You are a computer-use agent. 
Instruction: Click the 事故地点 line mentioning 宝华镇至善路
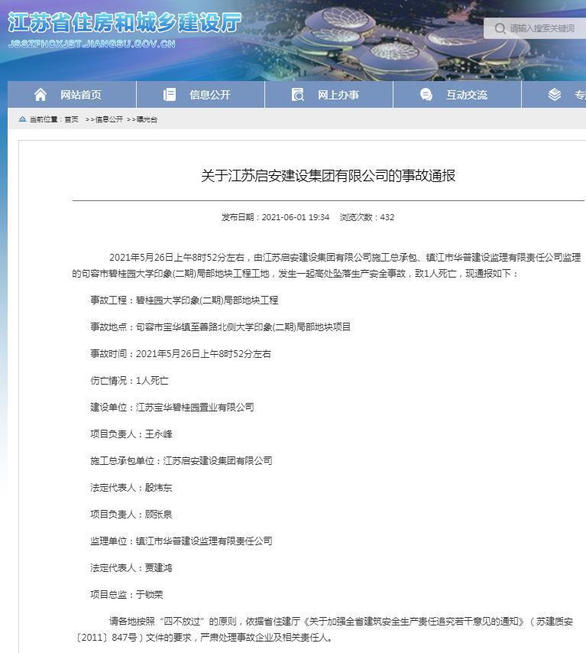pos(221,327)
